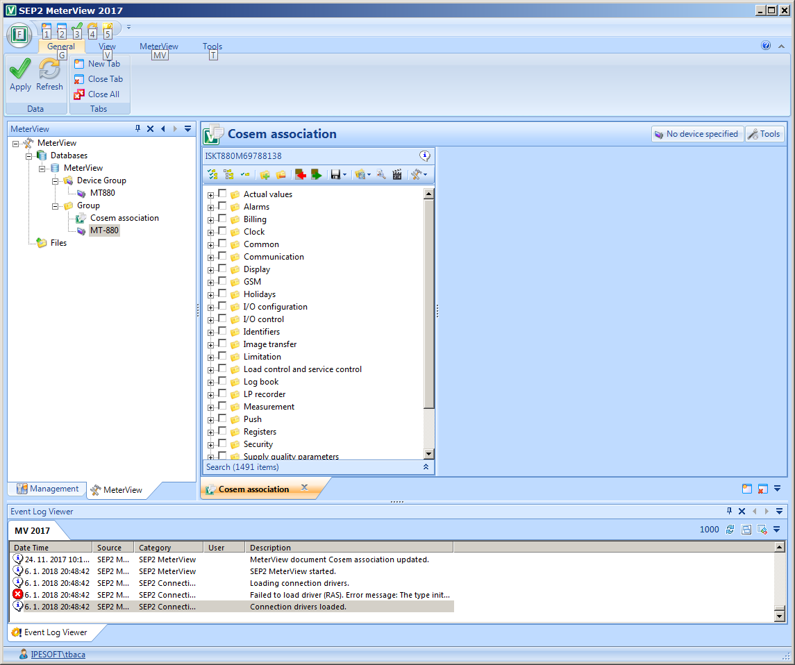Check the Alarms folder checkbox

coord(222,207)
